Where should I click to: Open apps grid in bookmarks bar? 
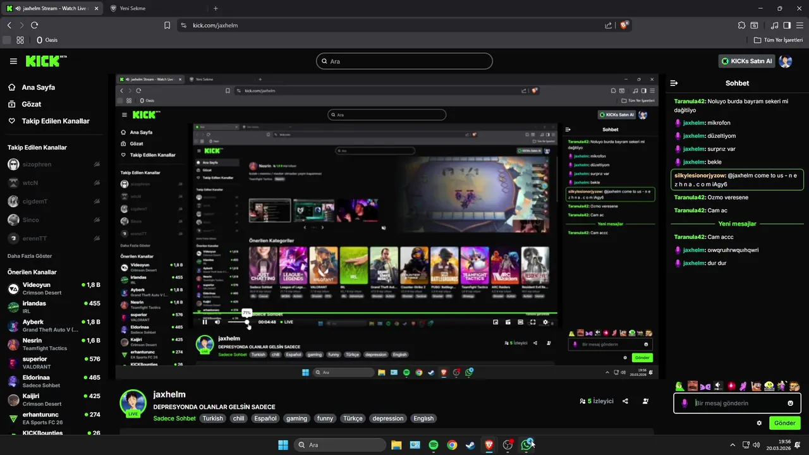pos(20,40)
